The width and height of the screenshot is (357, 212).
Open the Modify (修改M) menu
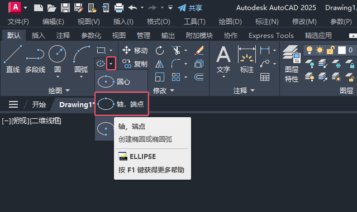(304, 22)
